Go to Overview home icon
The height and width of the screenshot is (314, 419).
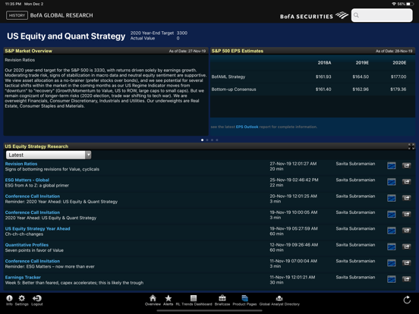153,298
